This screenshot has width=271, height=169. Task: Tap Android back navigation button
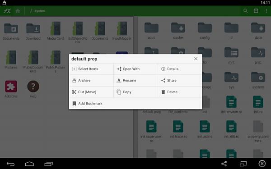click(10, 164)
